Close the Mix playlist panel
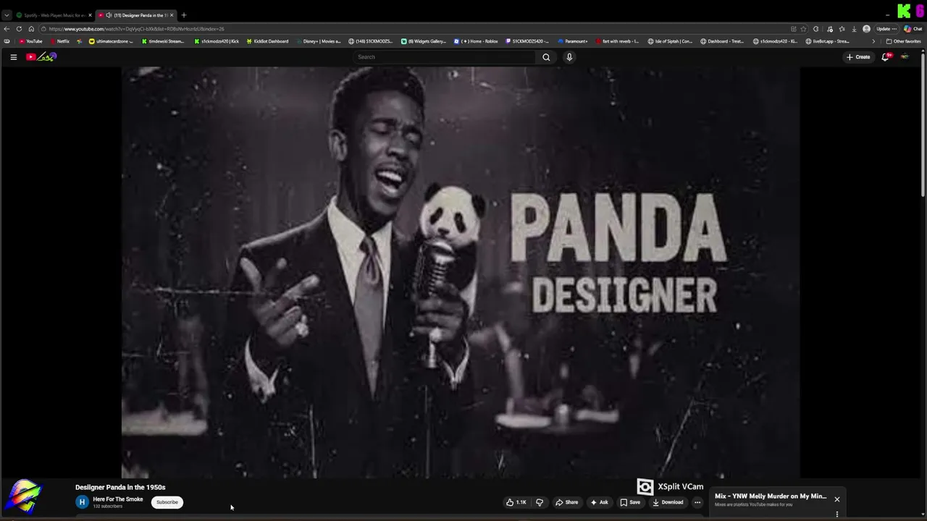The width and height of the screenshot is (927, 521). point(836,499)
